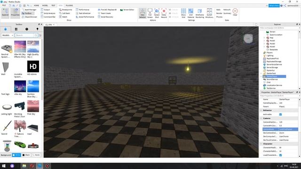
Task: Toggle the View Selector
Action: click(x=143, y=13)
